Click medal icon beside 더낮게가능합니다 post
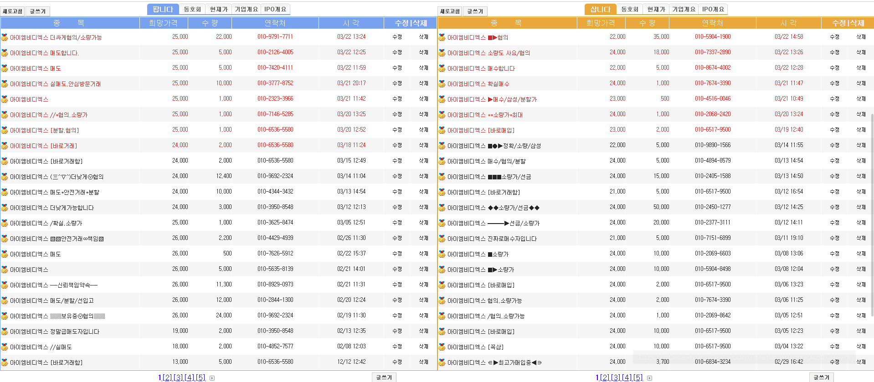874x382 pixels. click(x=5, y=208)
